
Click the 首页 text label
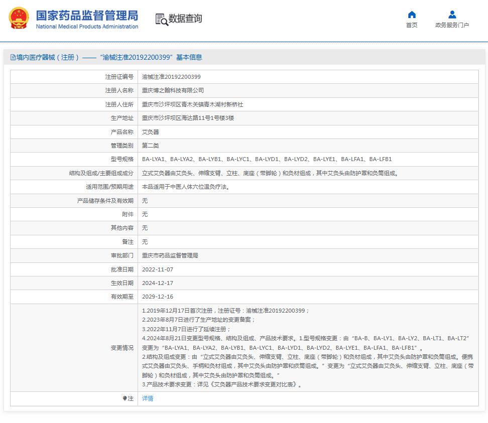click(412, 26)
